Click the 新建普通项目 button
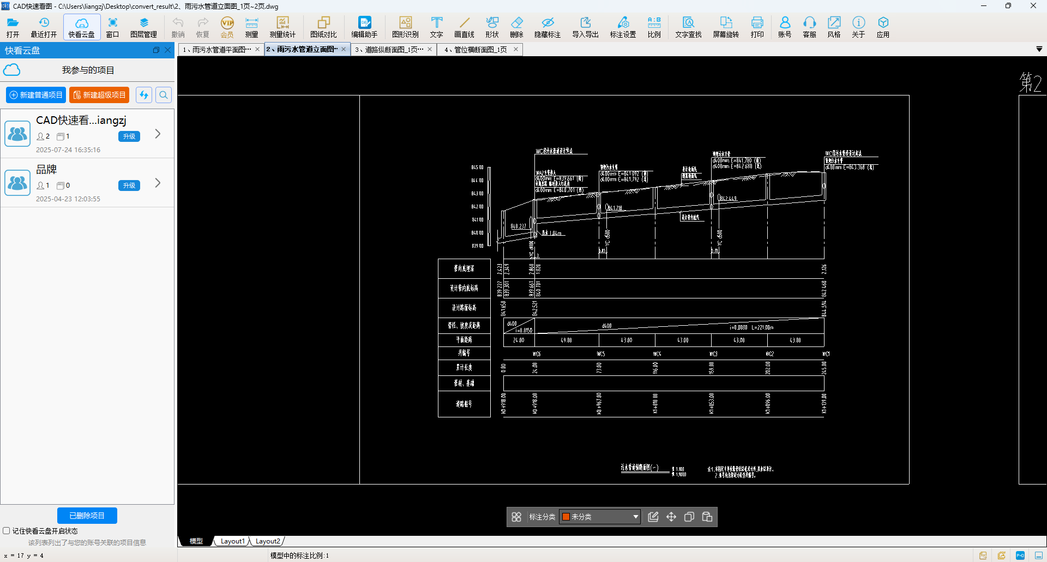The image size is (1047, 562). [x=36, y=95]
